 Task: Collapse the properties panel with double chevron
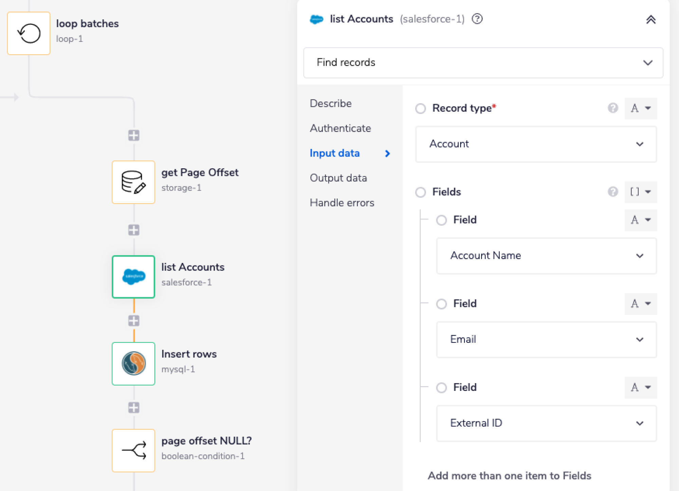pyautogui.click(x=650, y=20)
